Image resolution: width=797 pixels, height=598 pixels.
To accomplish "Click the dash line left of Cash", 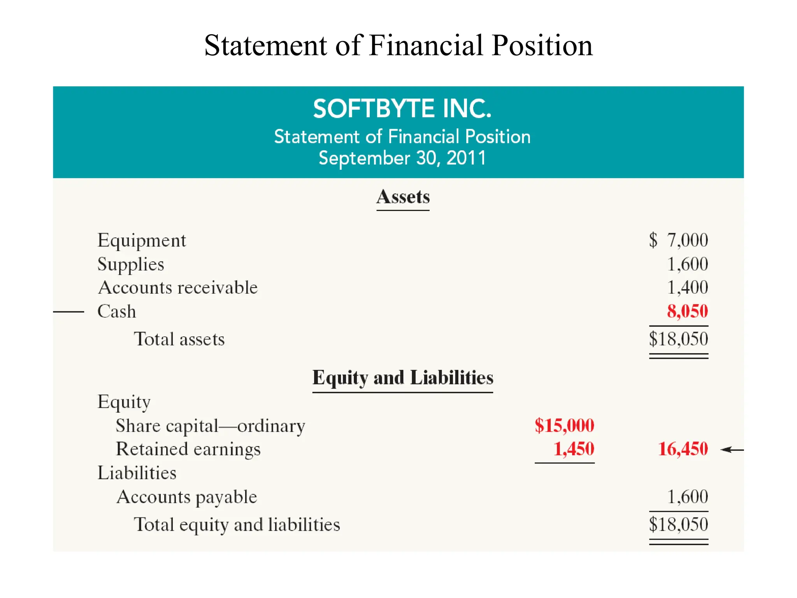I will 68,312.
